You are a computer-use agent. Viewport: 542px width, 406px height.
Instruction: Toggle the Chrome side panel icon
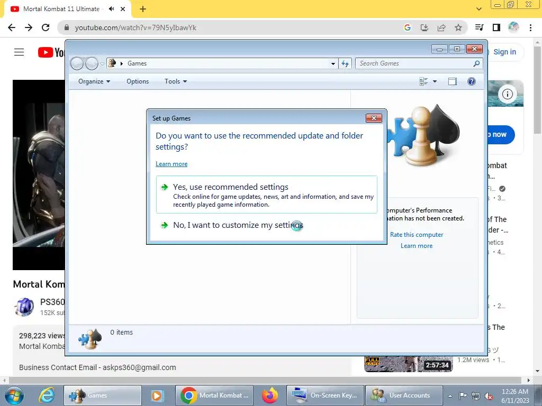coord(496,27)
